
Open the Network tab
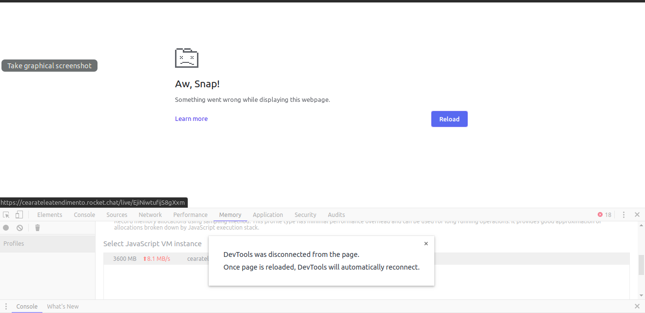tap(150, 215)
